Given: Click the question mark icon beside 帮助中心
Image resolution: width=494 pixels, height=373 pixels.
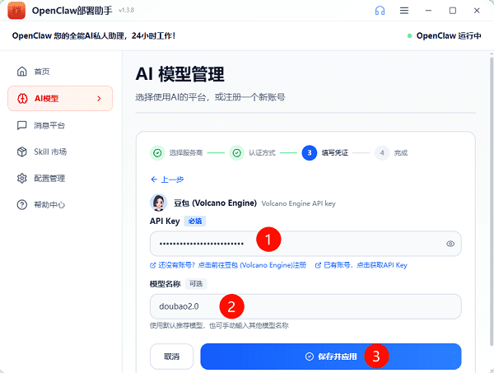Looking at the screenshot, I should 21,205.
